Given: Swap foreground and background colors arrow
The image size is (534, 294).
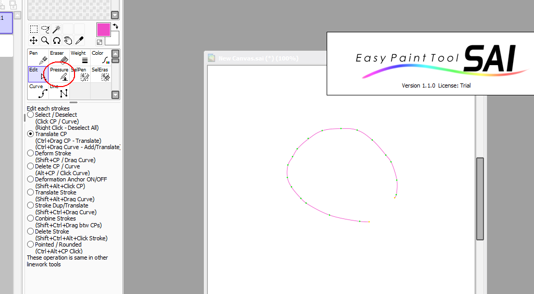Looking at the screenshot, I should pyautogui.click(x=116, y=26).
